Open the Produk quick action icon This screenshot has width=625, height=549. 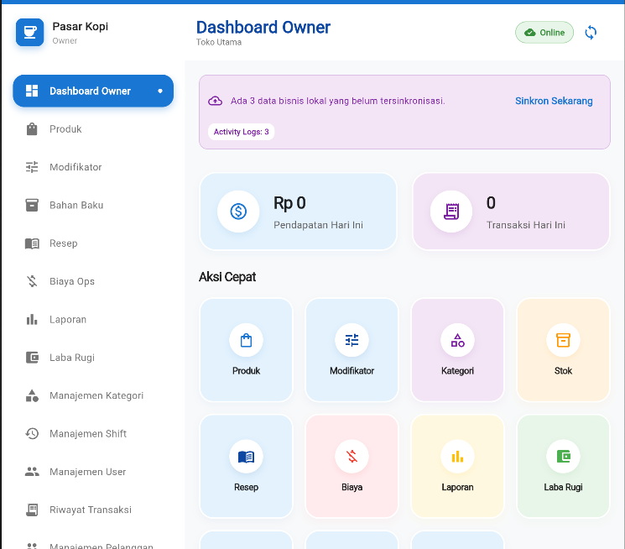pyautogui.click(x=247, y=340)
